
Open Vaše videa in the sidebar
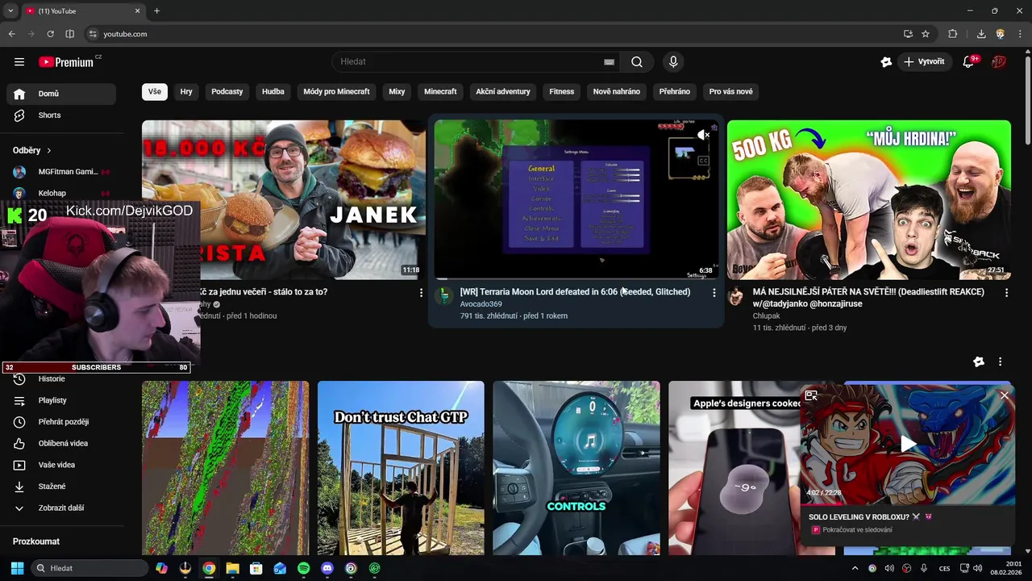coord(61,465)
